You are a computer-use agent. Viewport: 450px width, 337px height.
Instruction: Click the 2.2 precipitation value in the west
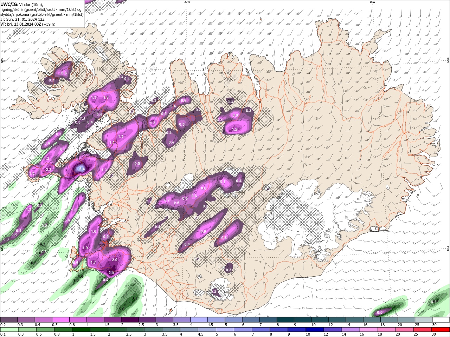pos(49,170)
